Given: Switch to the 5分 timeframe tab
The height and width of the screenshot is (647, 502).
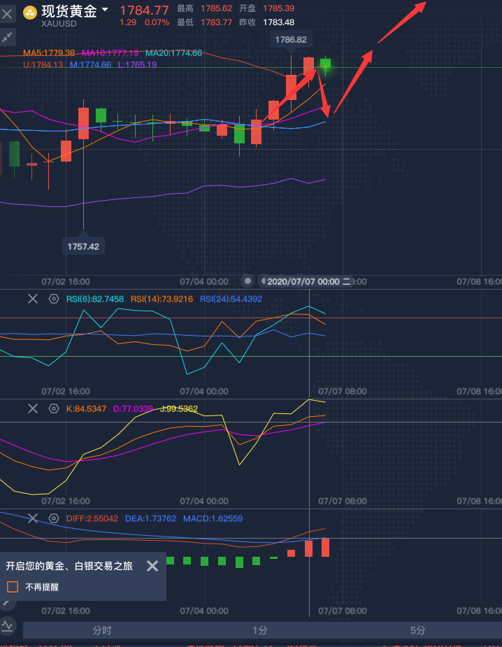Looking at the screenshot, I should click(417, 630).
